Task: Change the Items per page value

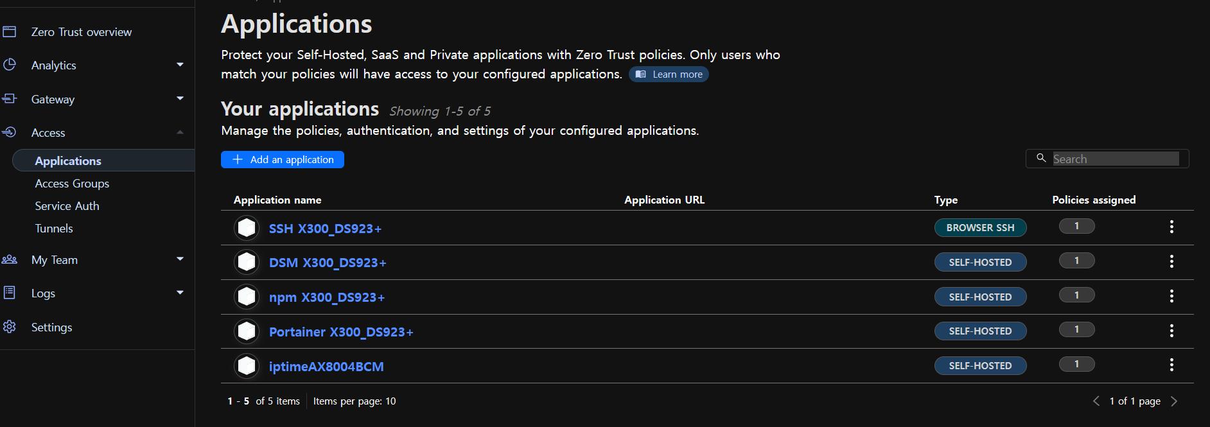Action: (x=390, y=401)
